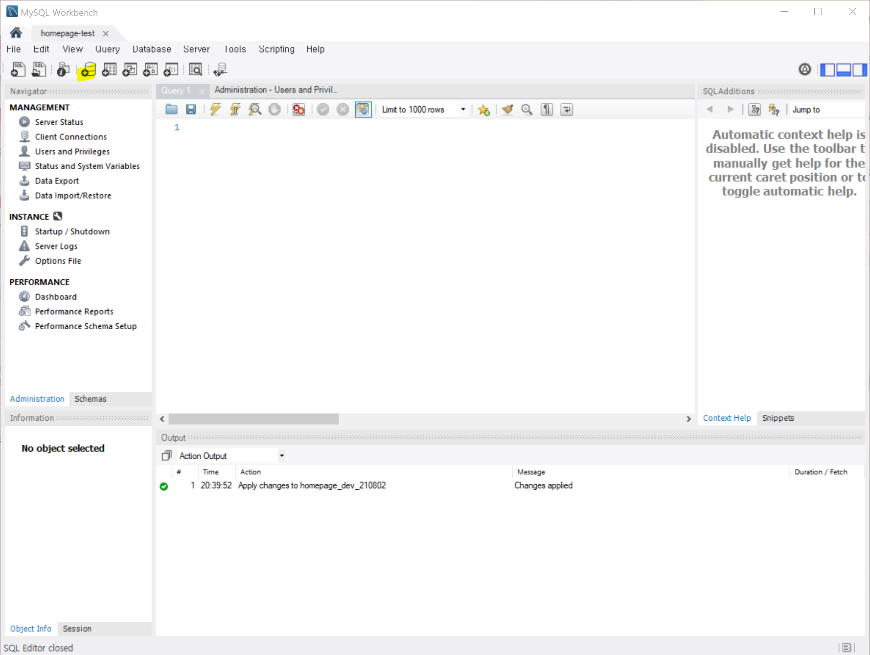Open find panel magnifier icon
This screenshot has height=655, width=870.
[x=527, y=109]
